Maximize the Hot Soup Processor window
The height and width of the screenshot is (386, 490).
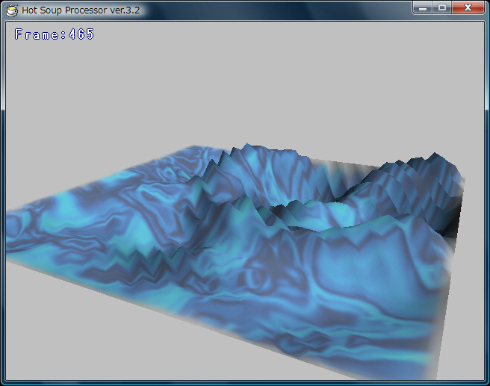pyautogui.click(x=442, y=7)
